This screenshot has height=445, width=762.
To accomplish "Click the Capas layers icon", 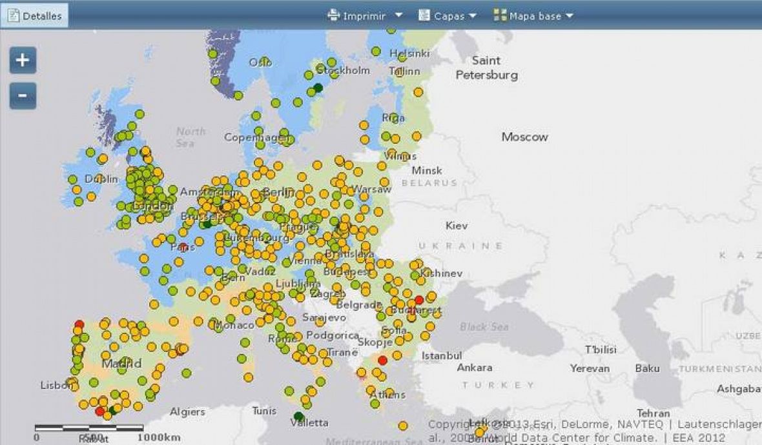I will (424, 15).
